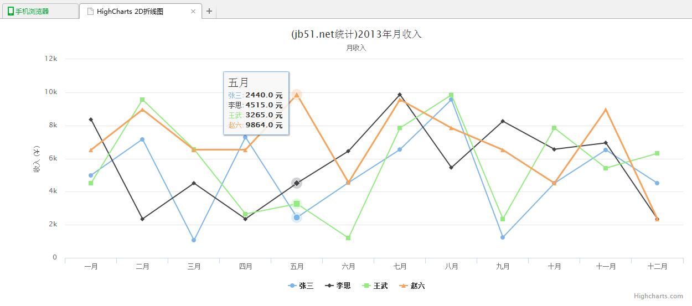Viewport: 692px width, 306px height.
Task: Click the 赵六 triangle marker at 十一月
Action: coord(606,110)
